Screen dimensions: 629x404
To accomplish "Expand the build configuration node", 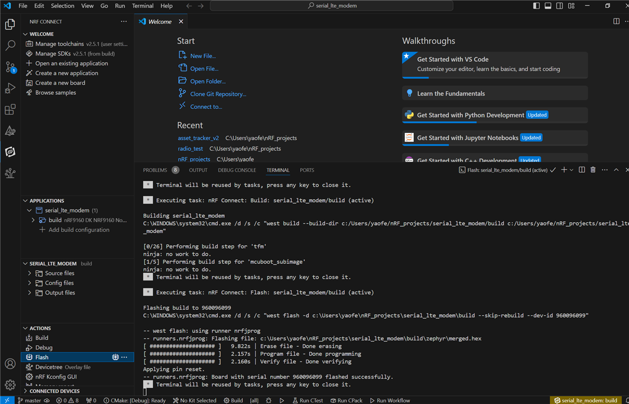I will tap(33, 220).
